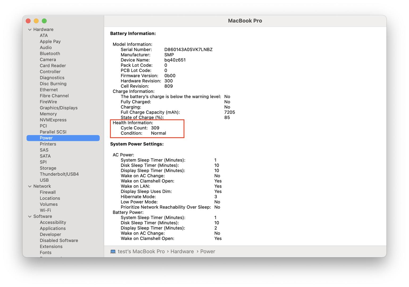Collapse the Software section chevron
409x287 pixels.
coord(30,217)
